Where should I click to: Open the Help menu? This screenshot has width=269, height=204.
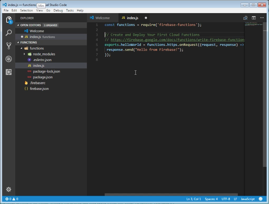[x=80, y=10]
